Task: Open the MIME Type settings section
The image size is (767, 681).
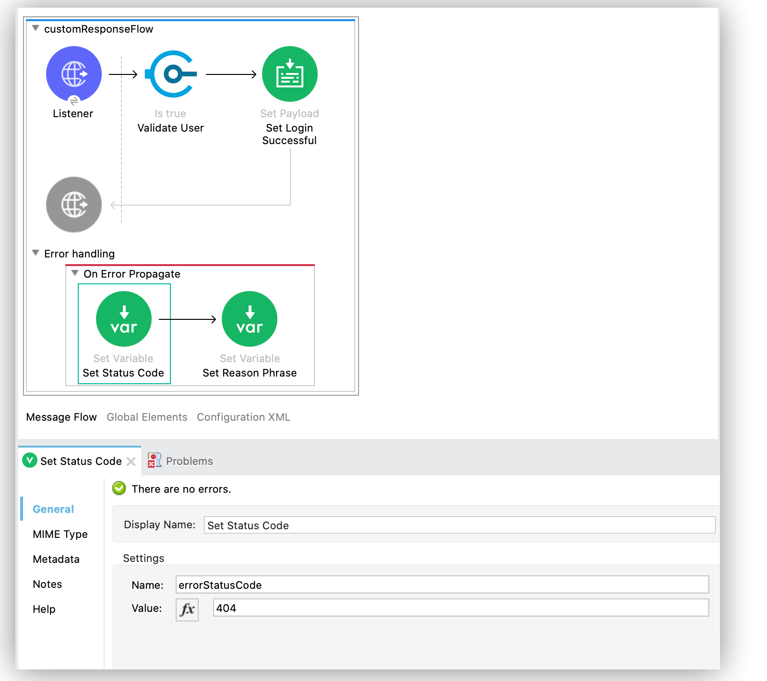Action: (x=60, y=534)
